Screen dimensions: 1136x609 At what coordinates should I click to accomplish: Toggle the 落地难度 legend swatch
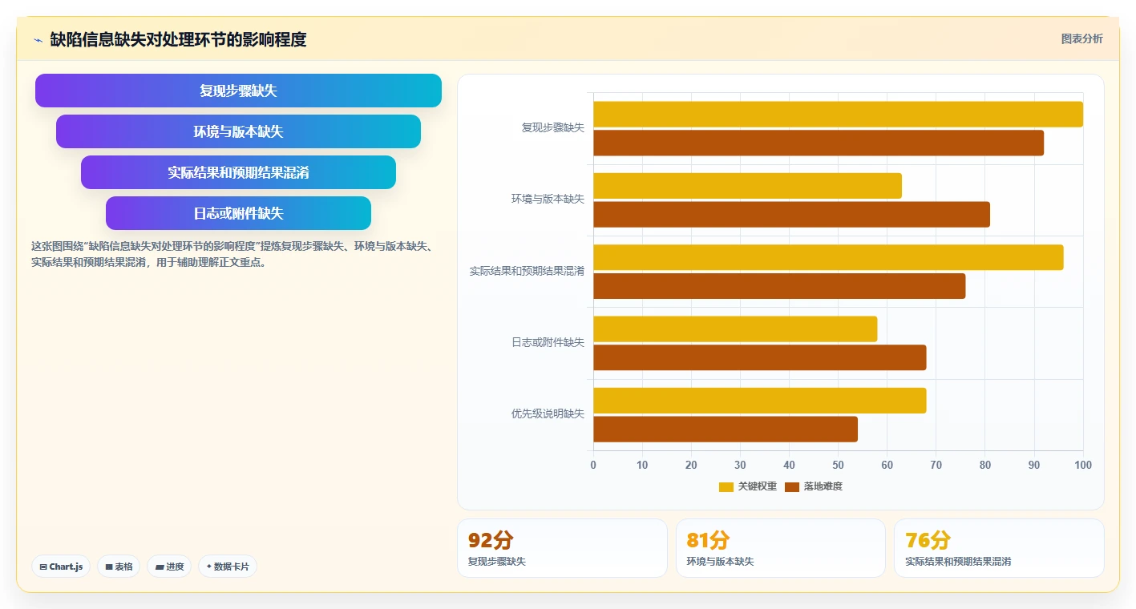[792, 486]
